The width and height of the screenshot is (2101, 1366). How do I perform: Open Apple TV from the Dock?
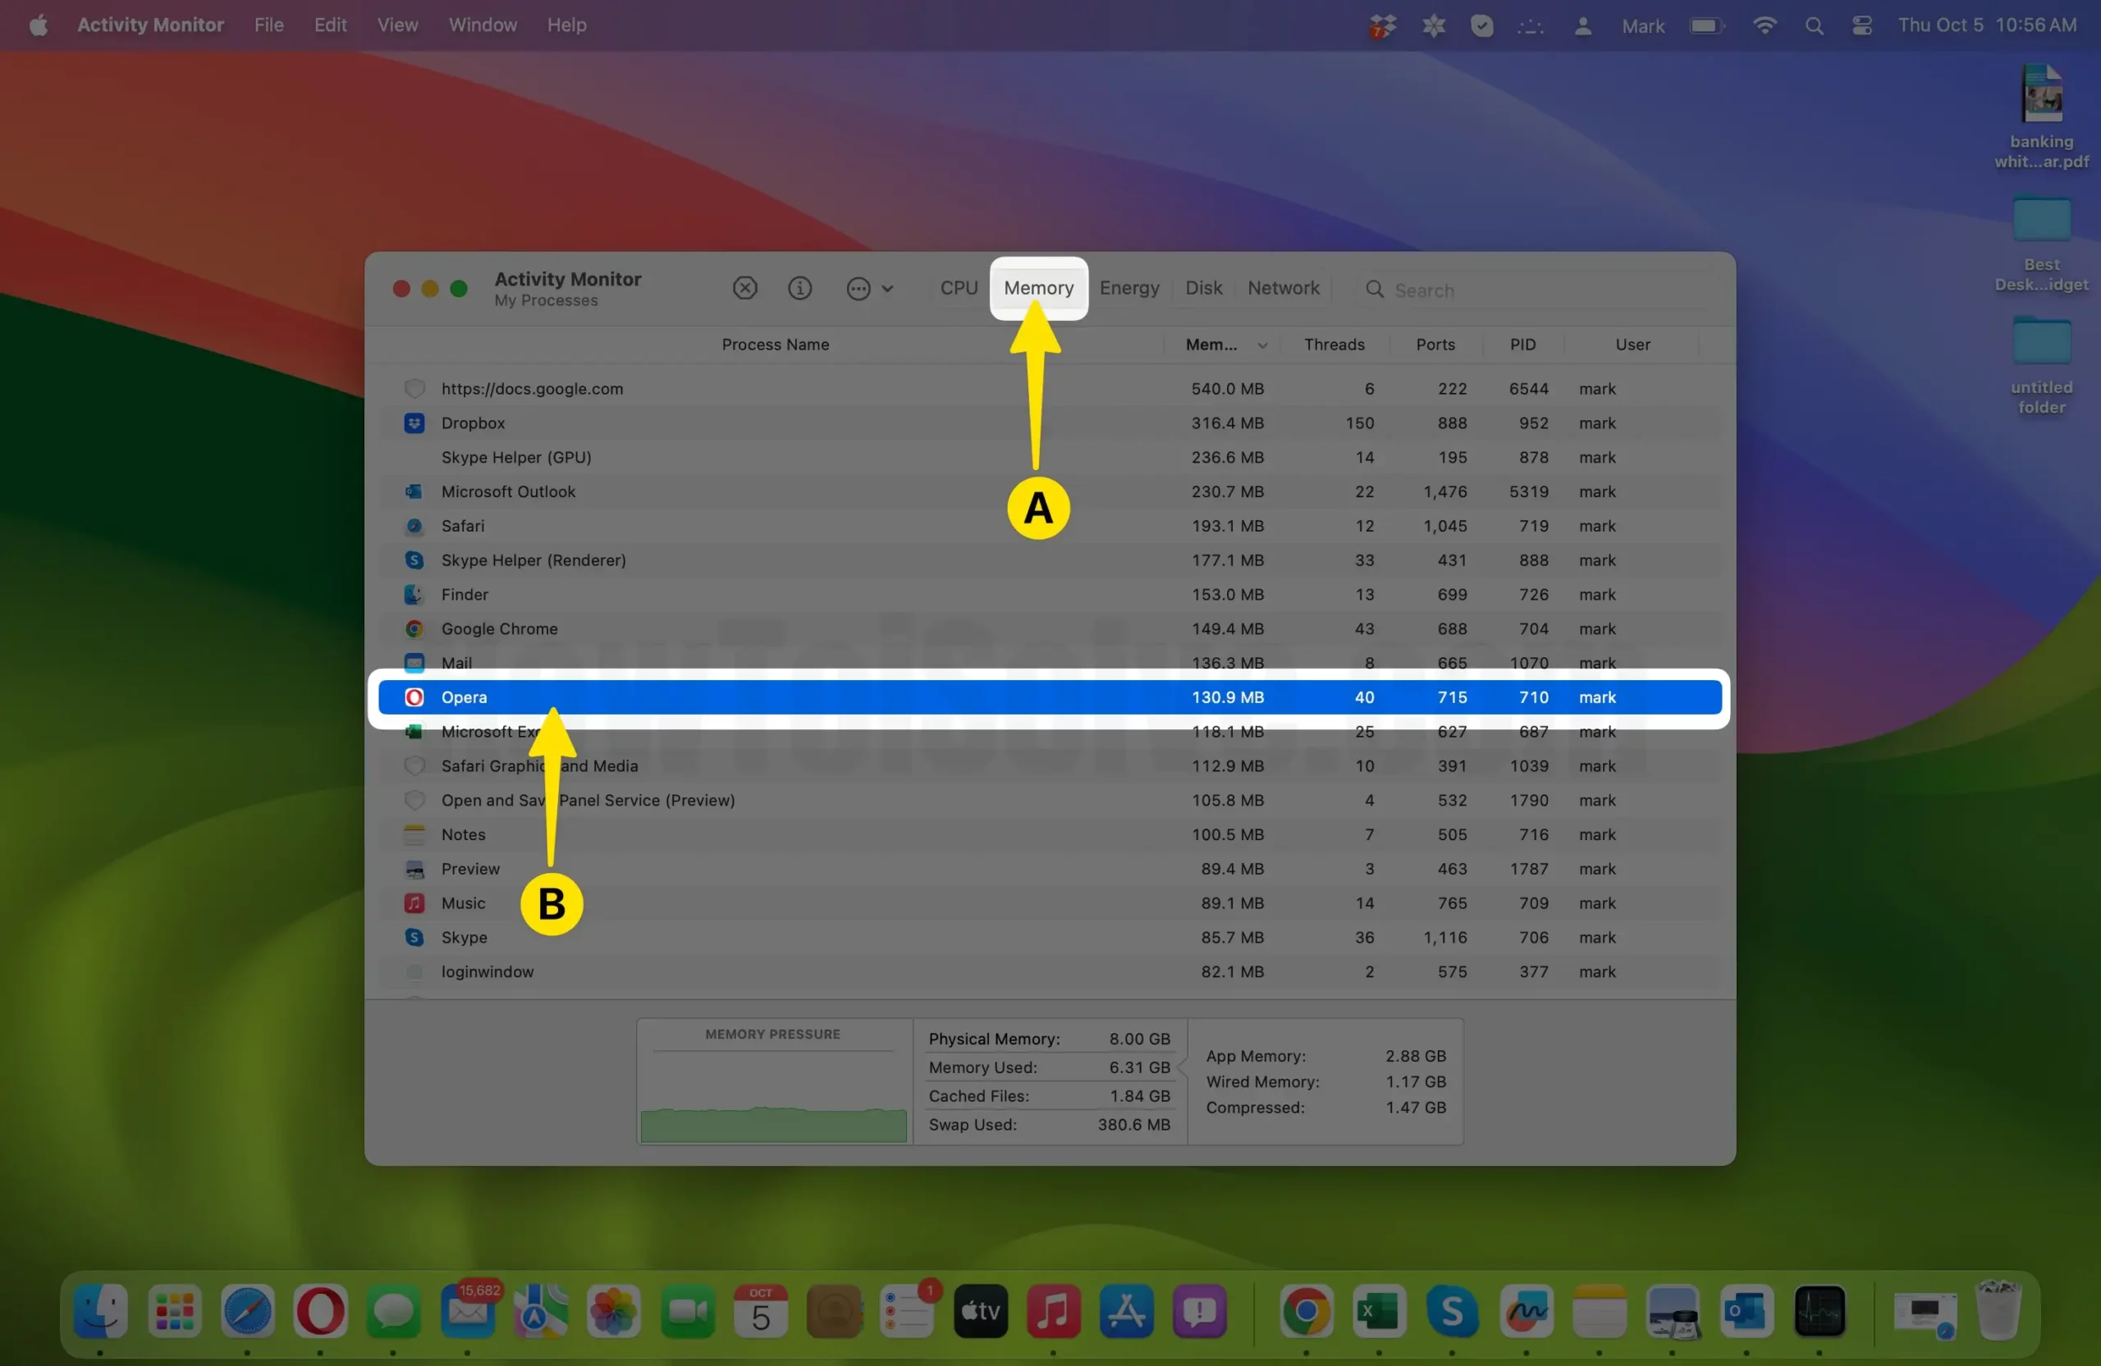(980, 1310)
